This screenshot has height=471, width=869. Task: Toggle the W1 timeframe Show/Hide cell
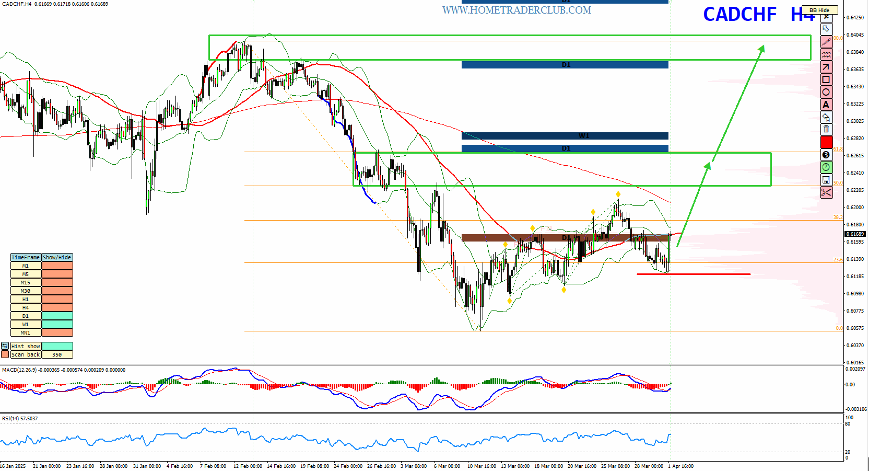(57, 325)
